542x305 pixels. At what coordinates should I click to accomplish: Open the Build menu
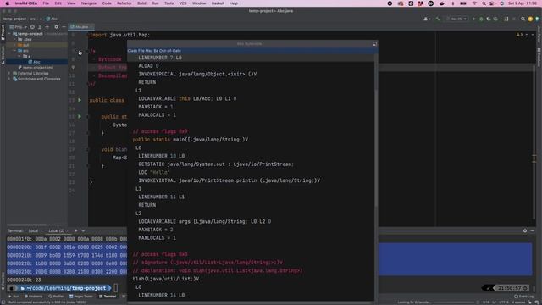[x=141, y=3]
